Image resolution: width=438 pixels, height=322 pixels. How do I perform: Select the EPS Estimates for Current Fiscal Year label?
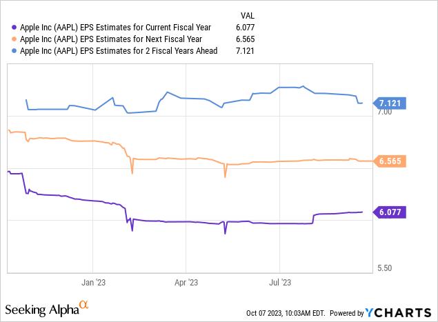tap(115, 28)
